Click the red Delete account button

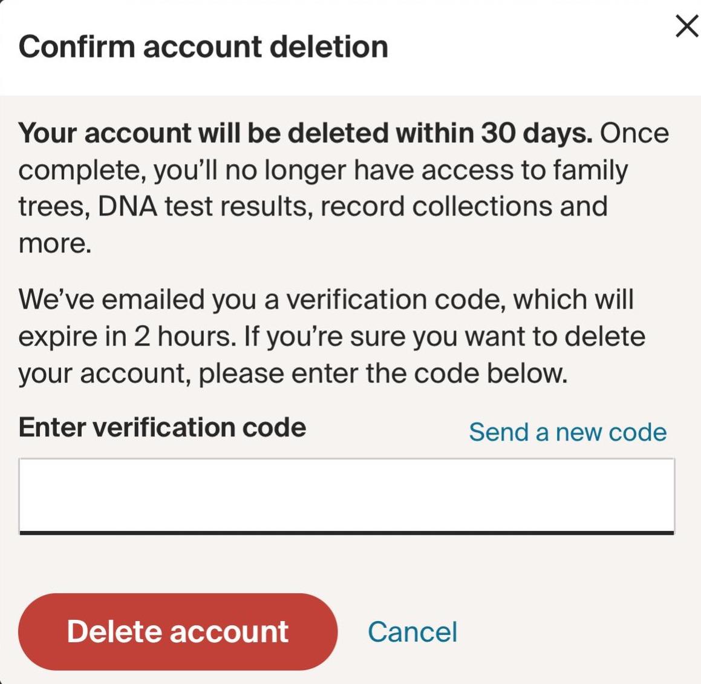177,631
